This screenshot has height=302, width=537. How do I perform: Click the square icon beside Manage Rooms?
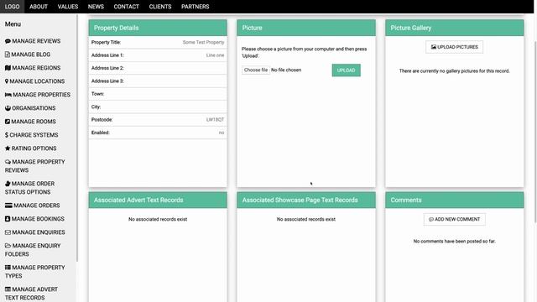pyautogui.click(x=8, y=122)
